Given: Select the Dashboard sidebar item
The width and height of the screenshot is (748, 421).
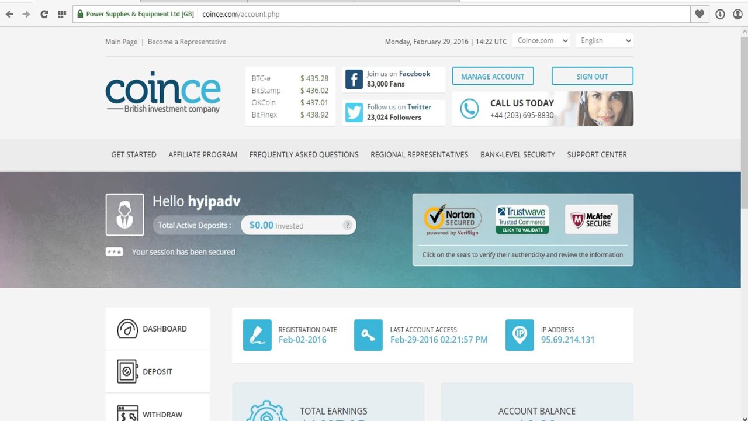Looking at the screenshot, I should [x=158, y=329].
